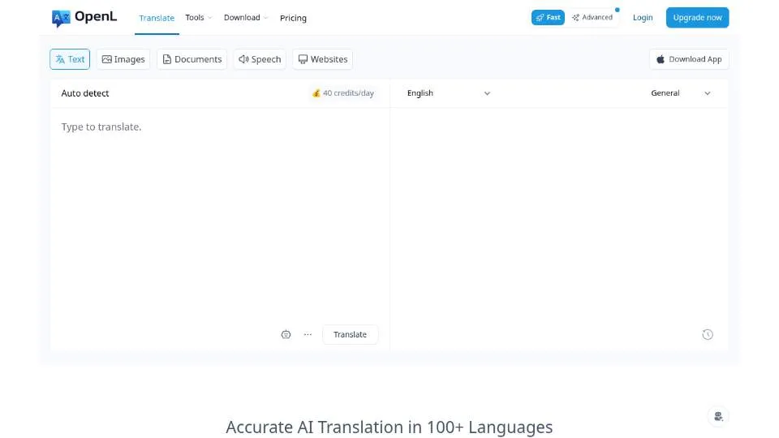Open support chat widget icon

click(718, 416)
